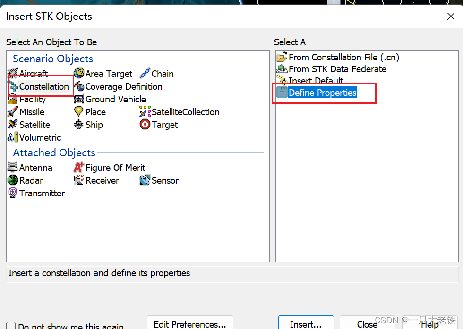Select the Facility object icon
The height and width of the screenshot is (329, 463).
(13, 100)
